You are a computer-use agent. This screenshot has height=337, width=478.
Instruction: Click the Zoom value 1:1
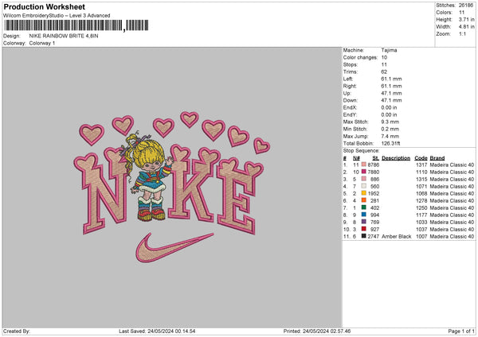coord(462,33)
